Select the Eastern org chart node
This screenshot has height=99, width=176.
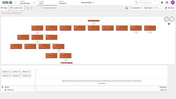click(59, 46)
